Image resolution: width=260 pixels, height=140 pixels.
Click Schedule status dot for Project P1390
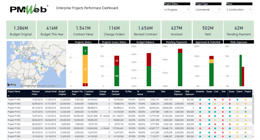click(x=200, y=116)
